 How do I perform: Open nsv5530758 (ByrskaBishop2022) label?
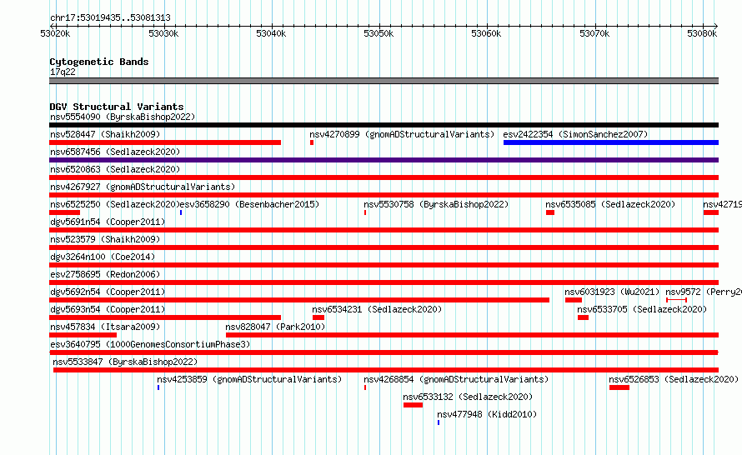pyautogui.click(x=436, y=204)
